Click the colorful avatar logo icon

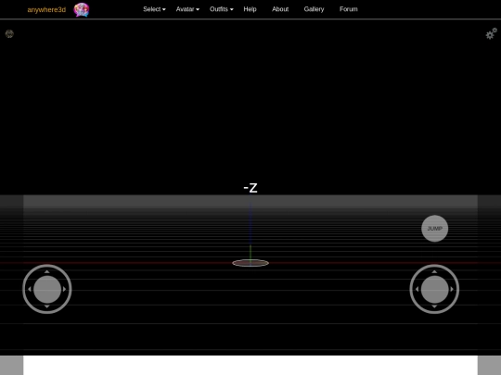pyautogui.click(x=82, y=9)
